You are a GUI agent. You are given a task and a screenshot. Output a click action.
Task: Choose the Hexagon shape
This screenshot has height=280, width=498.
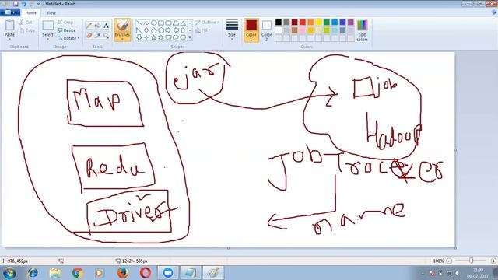pos(161,30)
